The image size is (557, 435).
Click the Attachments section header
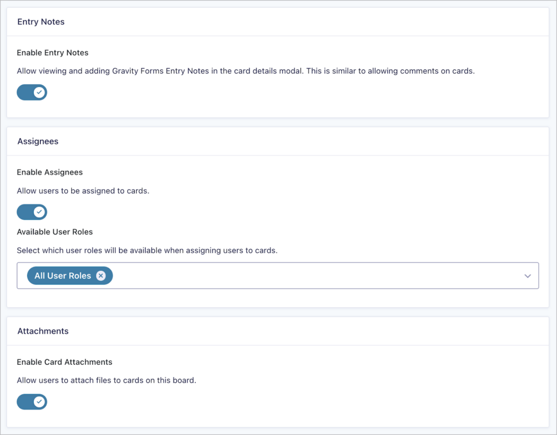pyautogui.click(x=43, y=331)
